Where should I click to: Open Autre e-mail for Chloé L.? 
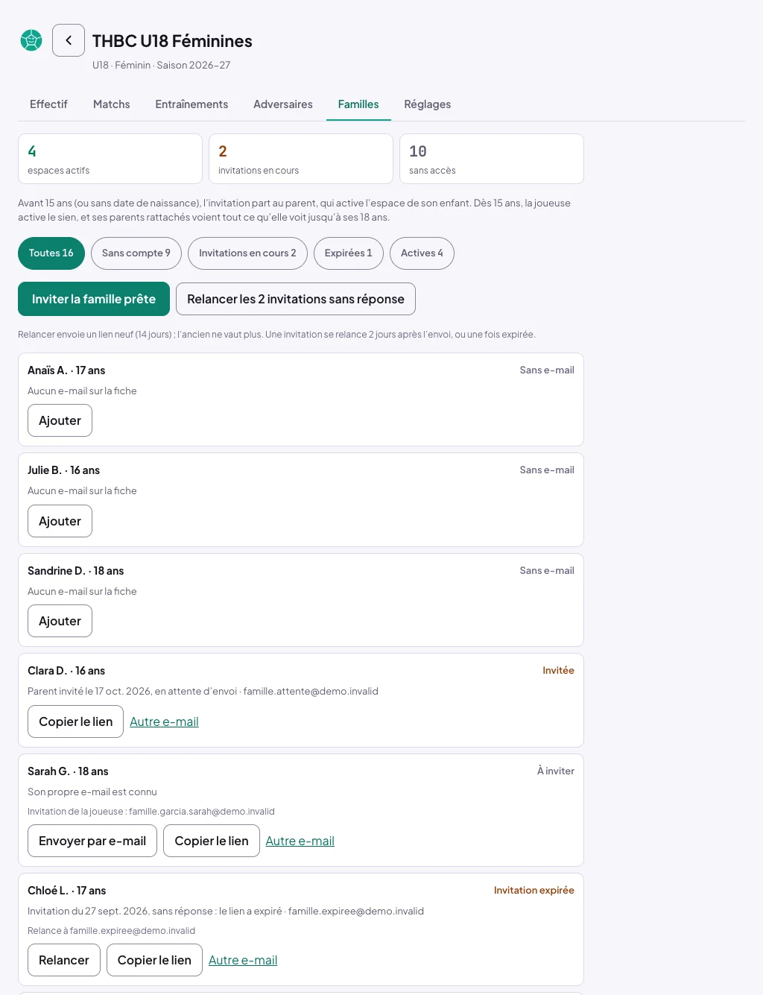pos(243,960)
